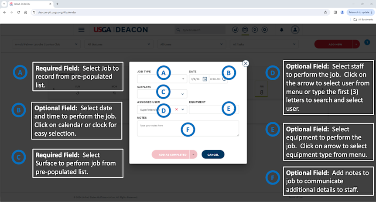The height and width of the screenshot is (202, 376).
Task: Open the All Tasks filter dropdown
Action: coord(264,44)
